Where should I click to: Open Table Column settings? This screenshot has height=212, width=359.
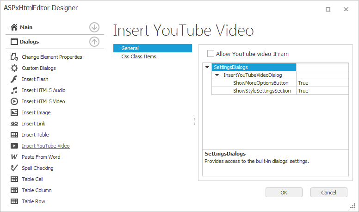37,190
